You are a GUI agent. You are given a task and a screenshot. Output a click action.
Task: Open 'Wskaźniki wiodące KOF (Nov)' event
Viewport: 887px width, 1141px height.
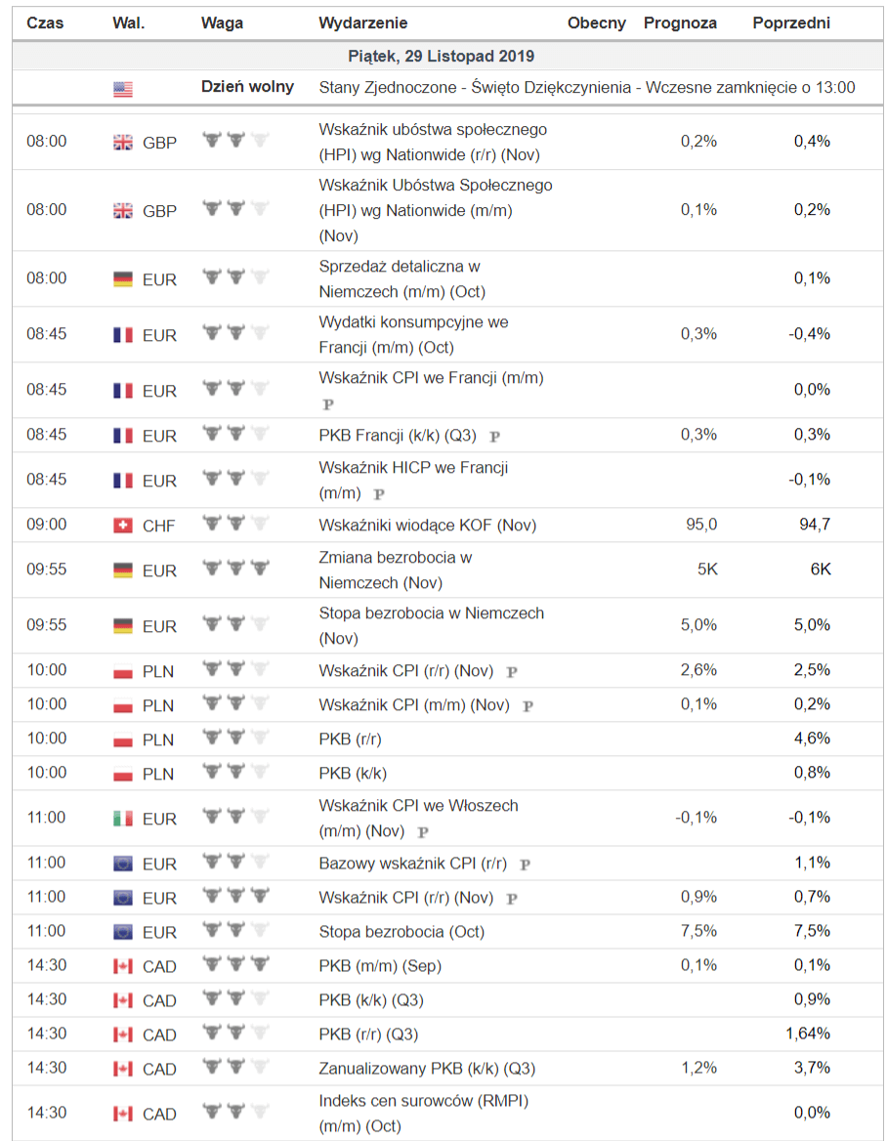click(427, 526)
